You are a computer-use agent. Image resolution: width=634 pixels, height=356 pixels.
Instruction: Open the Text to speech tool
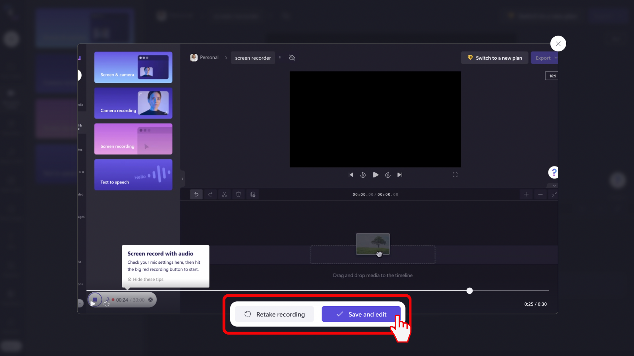click(x=133, y=174)
